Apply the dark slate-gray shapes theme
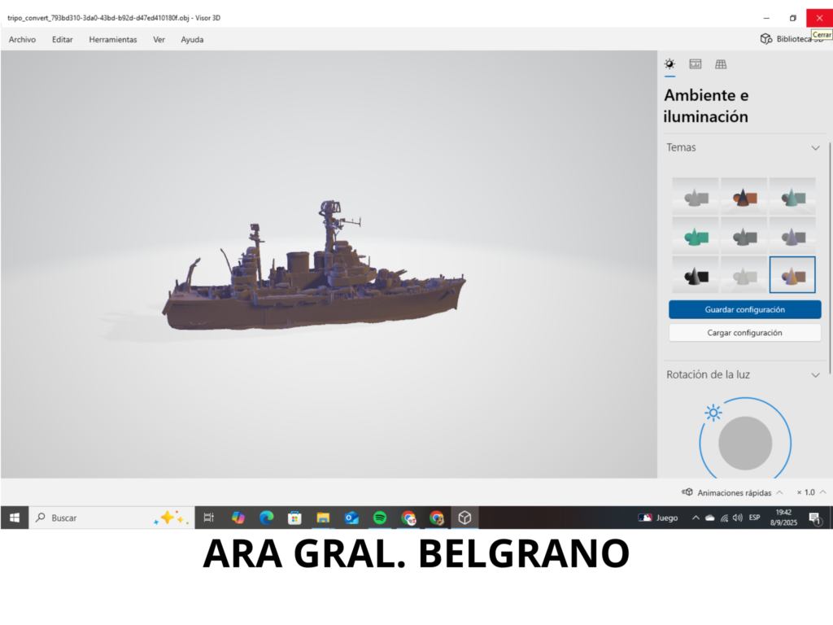This screenshot has height=625, width=833. pyautogui.click(x=744, y=236)
